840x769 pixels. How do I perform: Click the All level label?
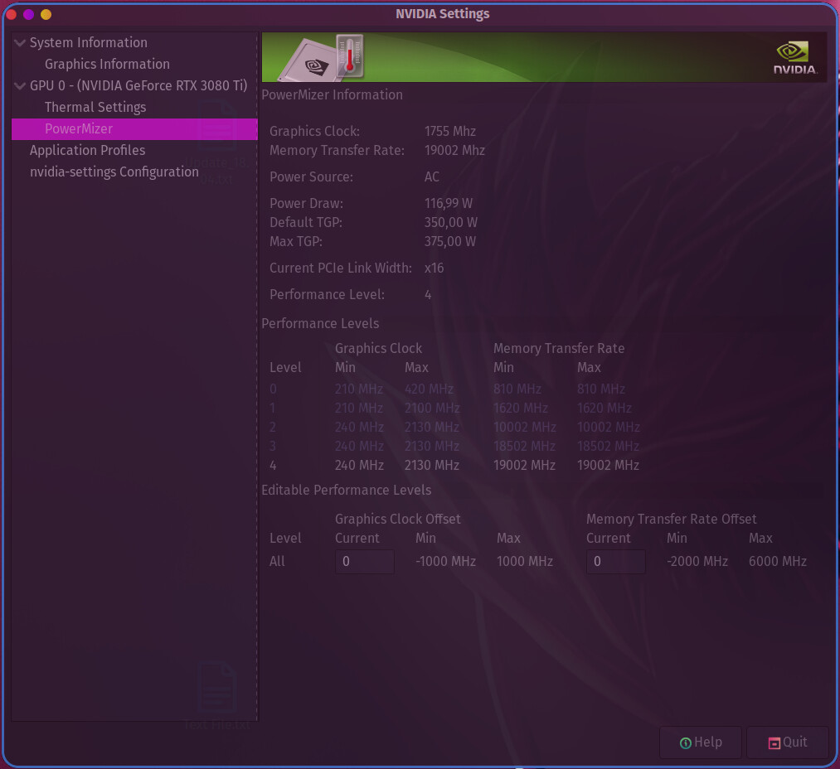coord(277,562)
